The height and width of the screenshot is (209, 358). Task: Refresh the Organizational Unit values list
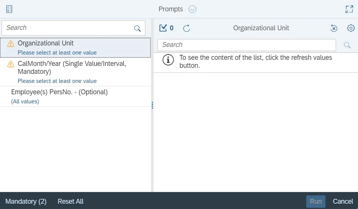pyautogui.click(x=187, y=28)
